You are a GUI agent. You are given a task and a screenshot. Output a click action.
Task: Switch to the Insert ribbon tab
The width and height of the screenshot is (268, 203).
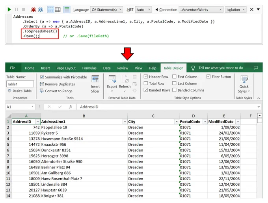(x=45, y=68)
